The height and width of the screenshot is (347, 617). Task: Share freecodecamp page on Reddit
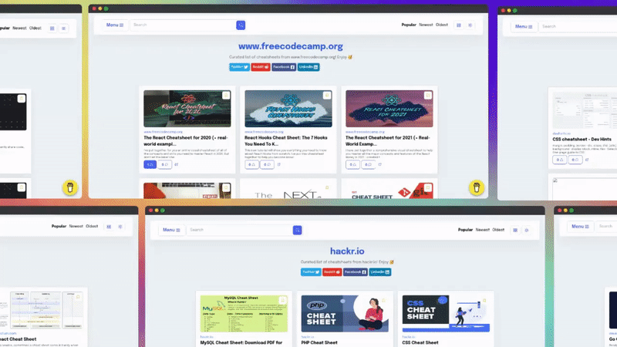(x=261, y=67)
